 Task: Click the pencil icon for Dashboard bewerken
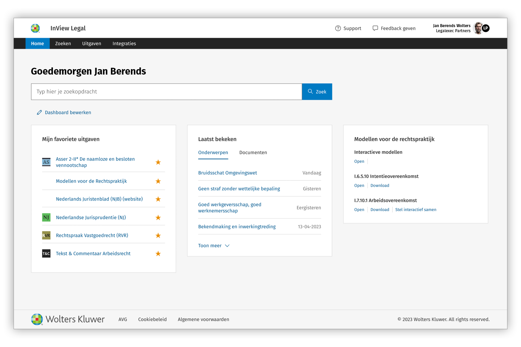39,113
